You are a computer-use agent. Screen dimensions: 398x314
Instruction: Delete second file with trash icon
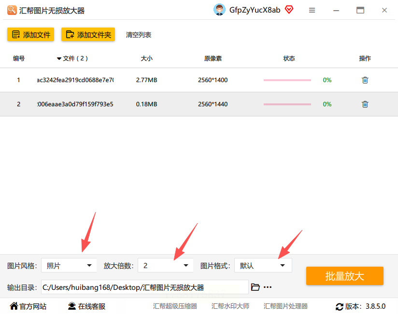[365, 104]
